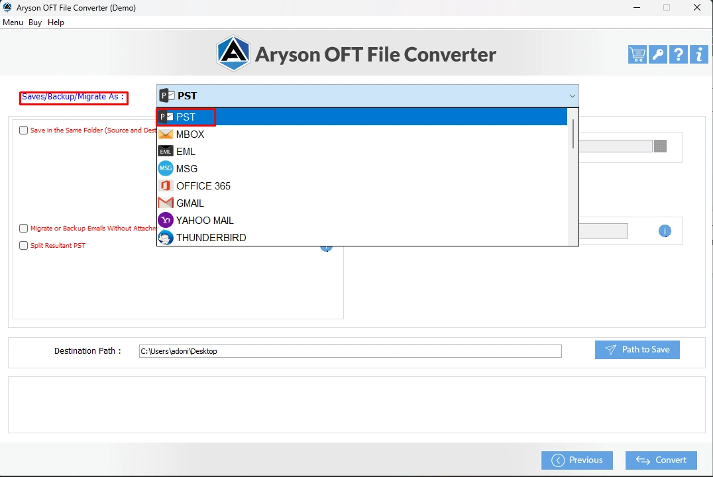This screenshot has width=713, height=477.
Task: Click the gray browse square button
Action: click(660, 146)
